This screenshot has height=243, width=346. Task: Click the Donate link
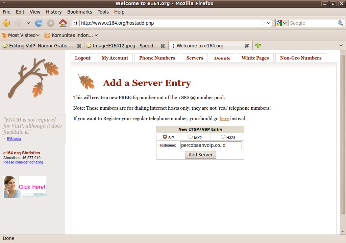coord(222,58)
